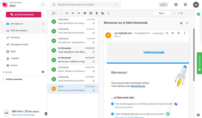Screen dimensions: 202x118
Task: Open the Tous filter dropdown
Action: [162, 13]
